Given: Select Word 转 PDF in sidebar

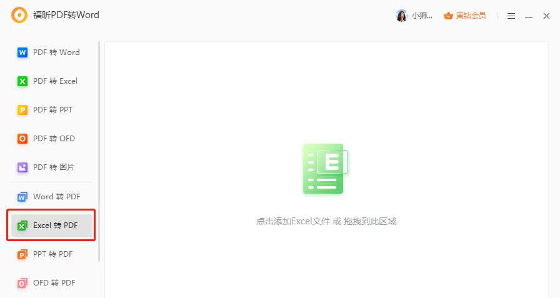Looking at the screenshot, I should (x=52, y=197).
